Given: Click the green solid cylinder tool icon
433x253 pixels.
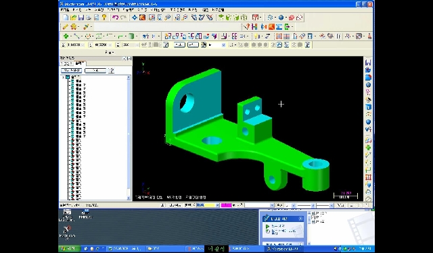Looking at the screenshot, I should pyautogui.click(x=131, y=36).
